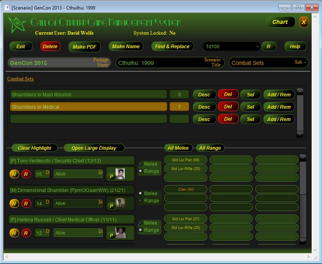Click Del for Shamblers in Main Mission
Screen dimensions: 322x264
tap(228, 94)
